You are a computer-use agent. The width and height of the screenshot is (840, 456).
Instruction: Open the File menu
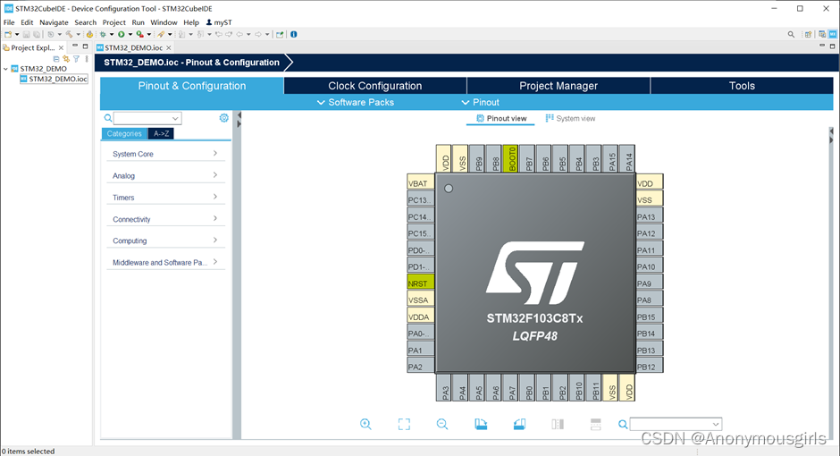point(9,22)
